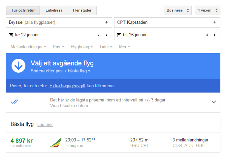Open the 1 vuxen passengers dropdown
Viewport: 225px width, 153px height.
tap(207, 10)
